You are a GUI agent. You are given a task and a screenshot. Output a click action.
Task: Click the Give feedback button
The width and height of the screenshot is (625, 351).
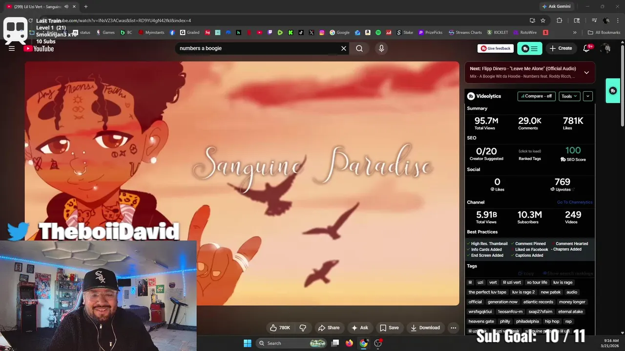pyautogui.click(x=496, y=48)
